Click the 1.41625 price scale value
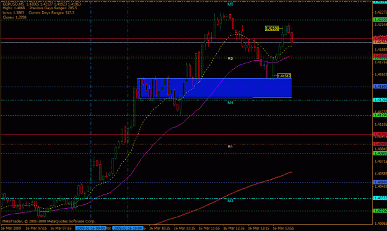 coord(380,74)
